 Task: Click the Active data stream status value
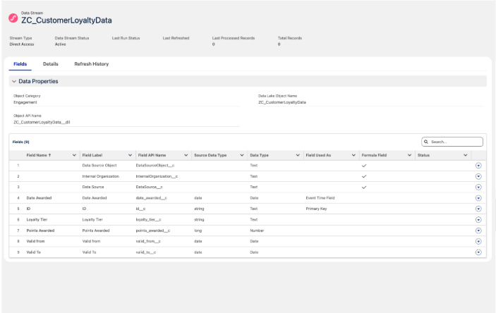(61, 44)
